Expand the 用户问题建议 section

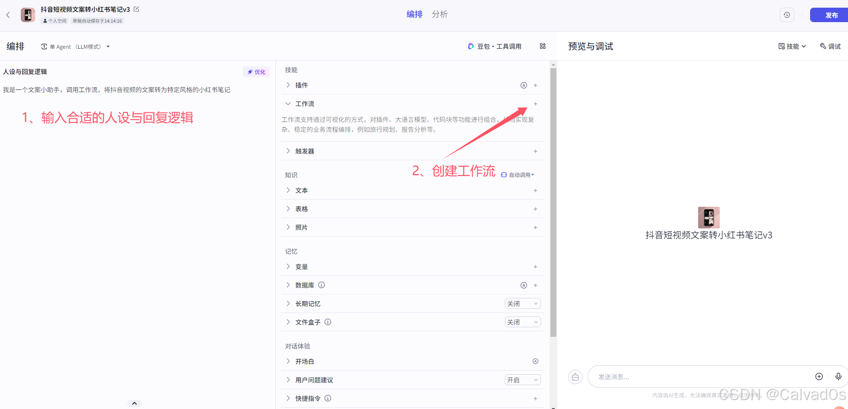pyautogui.click(x=288, y=380)
